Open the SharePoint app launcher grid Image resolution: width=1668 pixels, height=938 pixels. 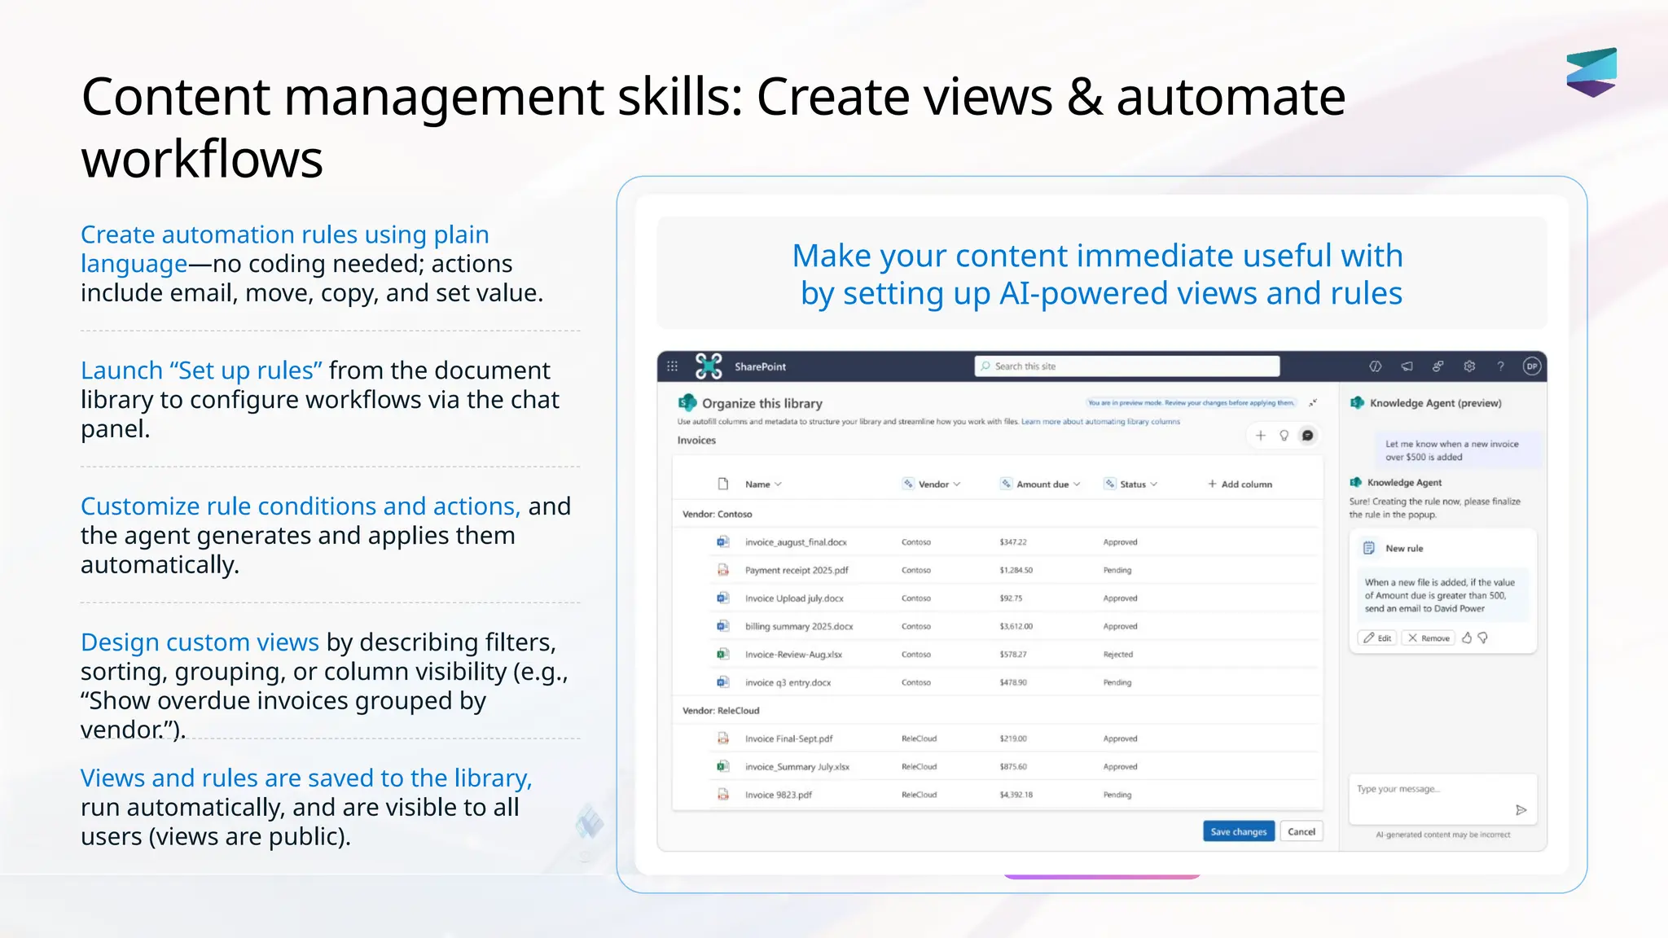[x=672, y=366]
